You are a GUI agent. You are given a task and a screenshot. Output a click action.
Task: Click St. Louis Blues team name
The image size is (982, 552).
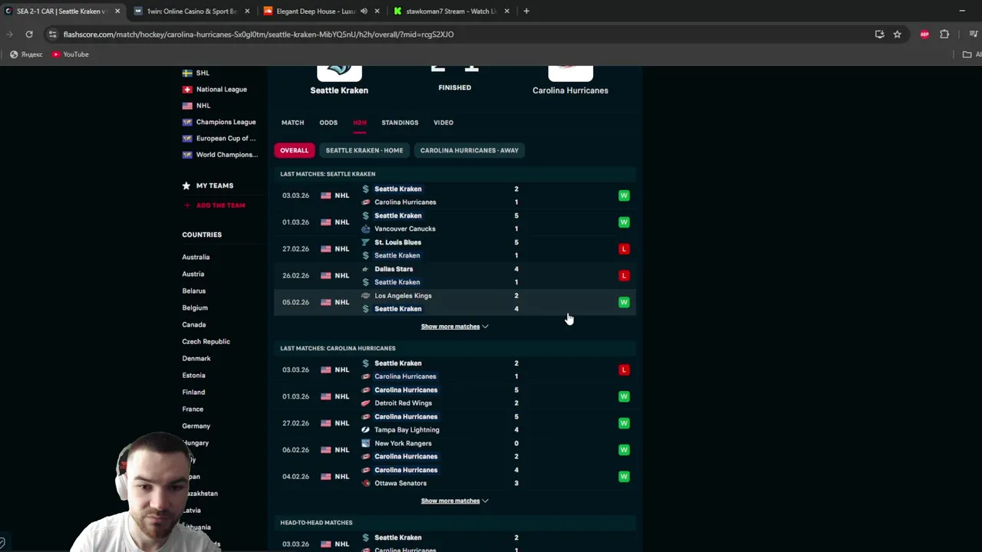pos(397,242)
